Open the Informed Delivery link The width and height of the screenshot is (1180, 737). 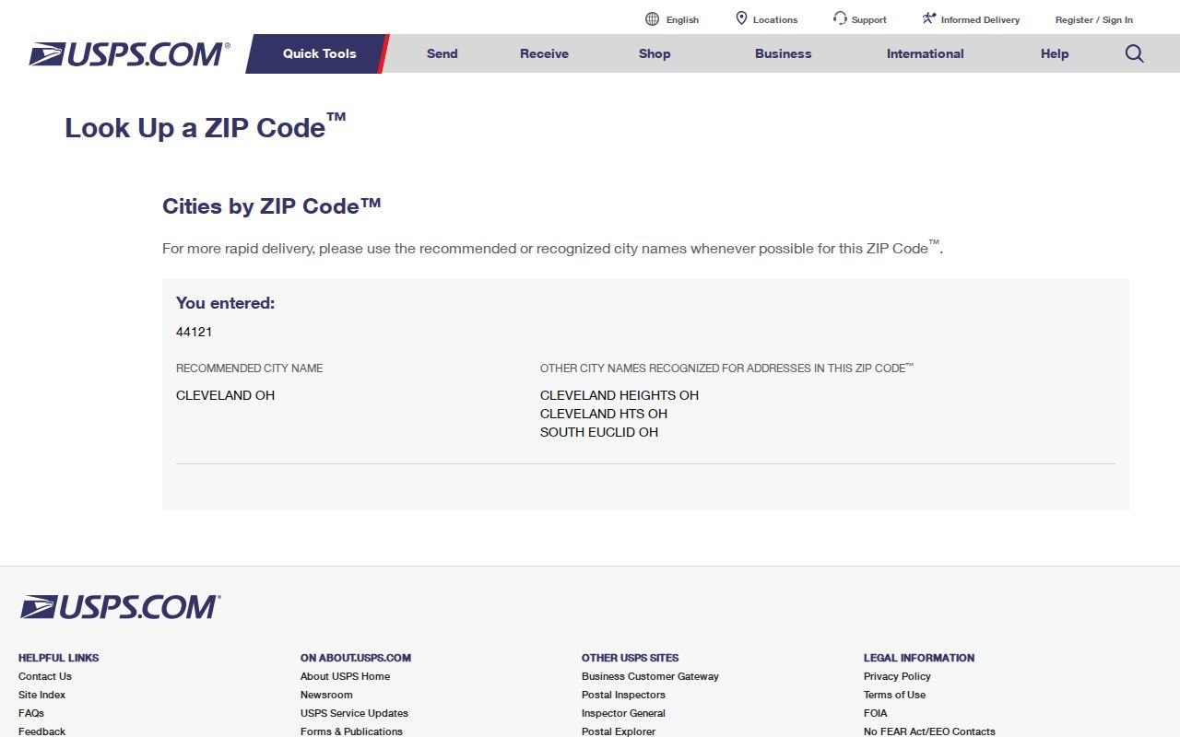[980, 19]
